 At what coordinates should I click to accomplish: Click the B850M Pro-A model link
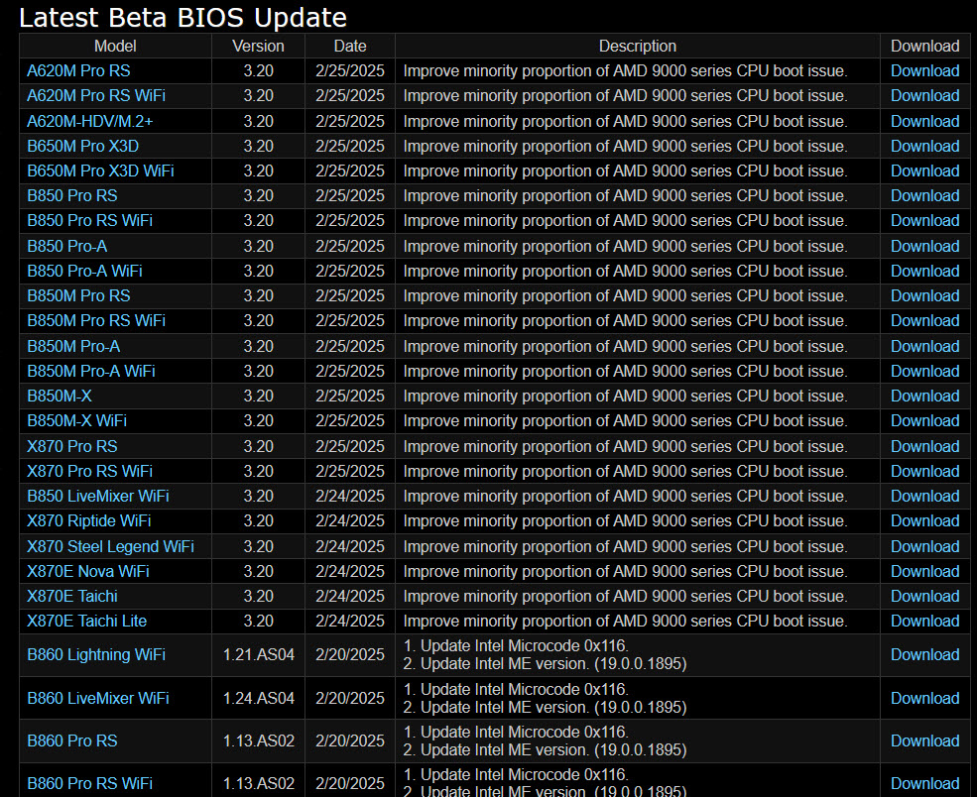pyautogui.click(x=73, y=347)
